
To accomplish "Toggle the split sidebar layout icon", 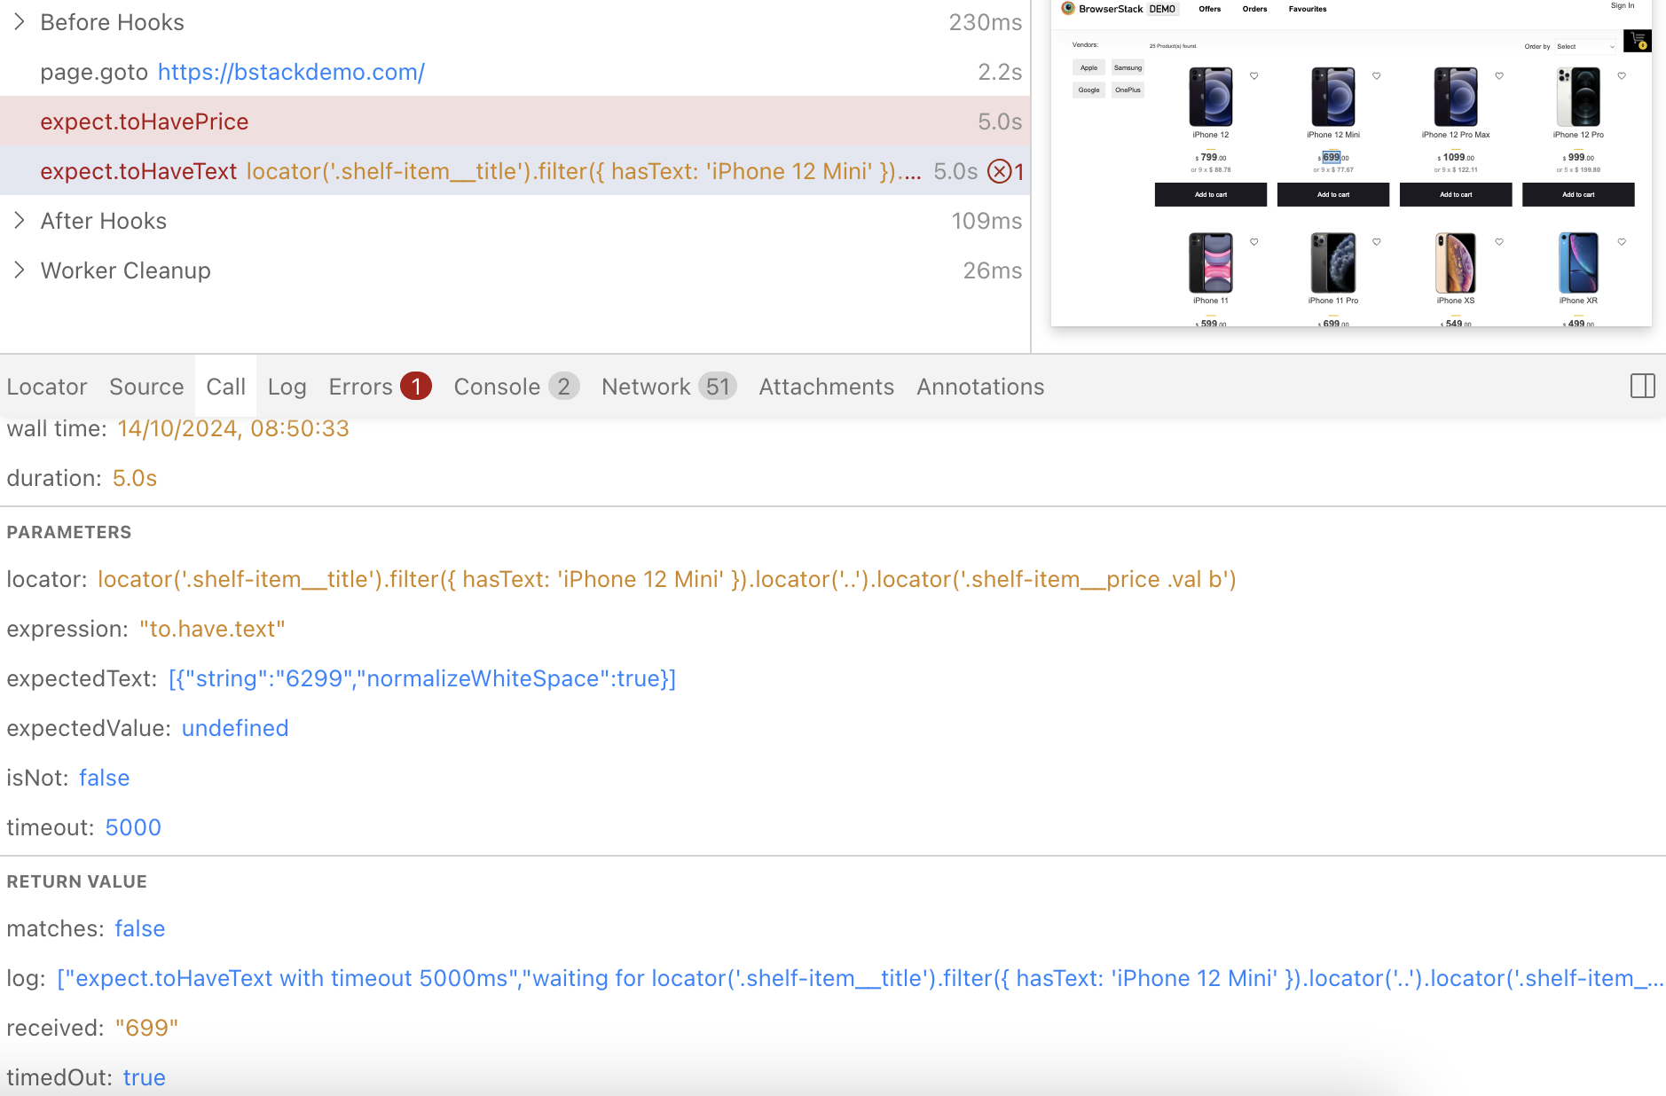I will tap(1642, 387).
